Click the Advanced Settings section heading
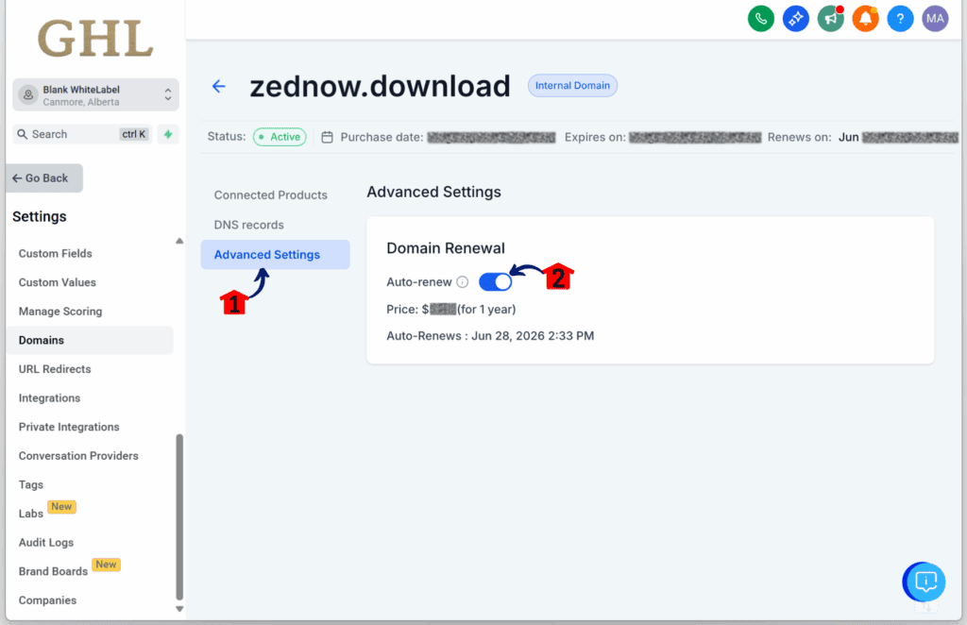Screen dimensions: 967x625 coord(433,193)
